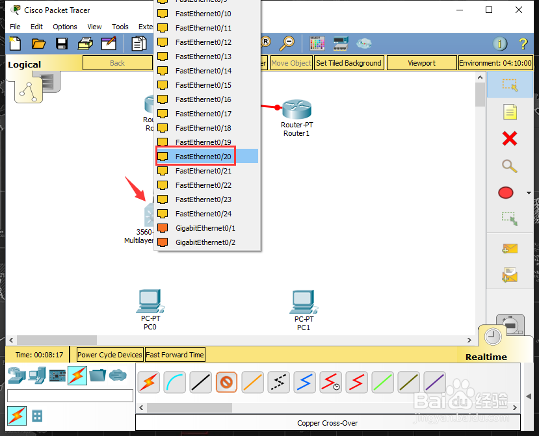
Task: Select End Devices category icon
Action: pyautogui.click(x=37, y=376)
